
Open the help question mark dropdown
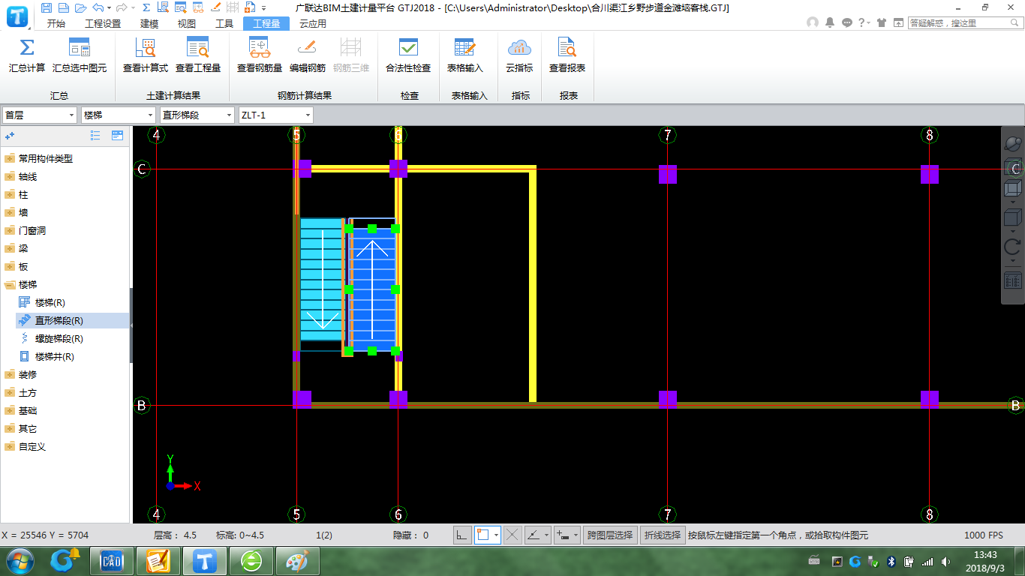(864, 22)
